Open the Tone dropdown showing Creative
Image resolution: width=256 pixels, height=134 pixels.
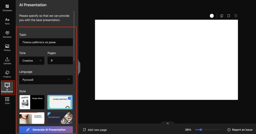click(x=32, y=61)
